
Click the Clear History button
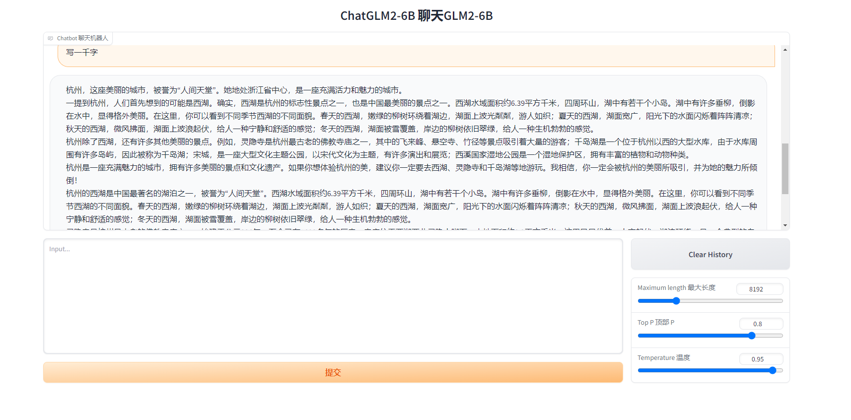(710, 254)
